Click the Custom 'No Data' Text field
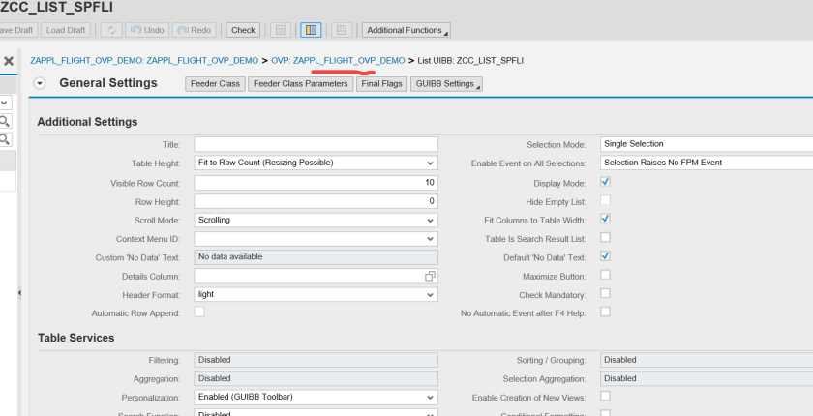 tap(316, 257)
